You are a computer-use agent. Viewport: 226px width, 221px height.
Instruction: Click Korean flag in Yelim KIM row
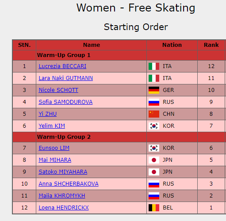[154, 126]
